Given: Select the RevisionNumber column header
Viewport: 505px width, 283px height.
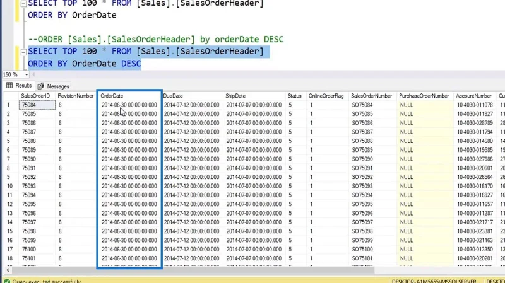Looking at the screenshot, I should pyautogui.click(x=76, y=96).
